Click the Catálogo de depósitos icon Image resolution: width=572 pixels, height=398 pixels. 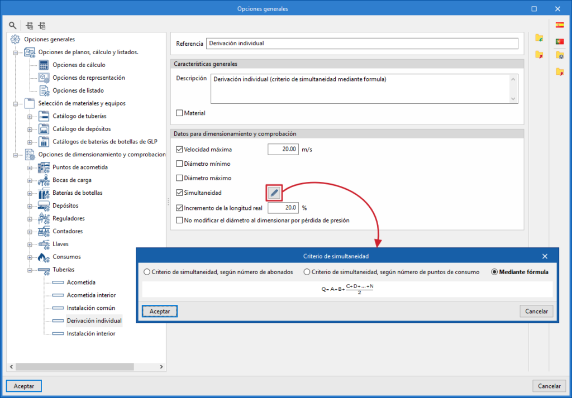click(x=44, y=129)
